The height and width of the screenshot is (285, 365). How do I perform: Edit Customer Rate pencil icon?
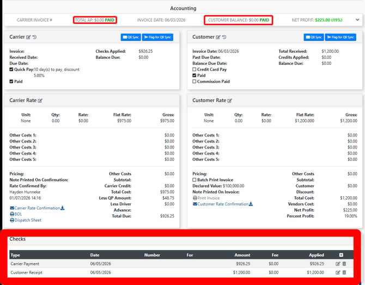pyautogui.click(x=230, y=101)
